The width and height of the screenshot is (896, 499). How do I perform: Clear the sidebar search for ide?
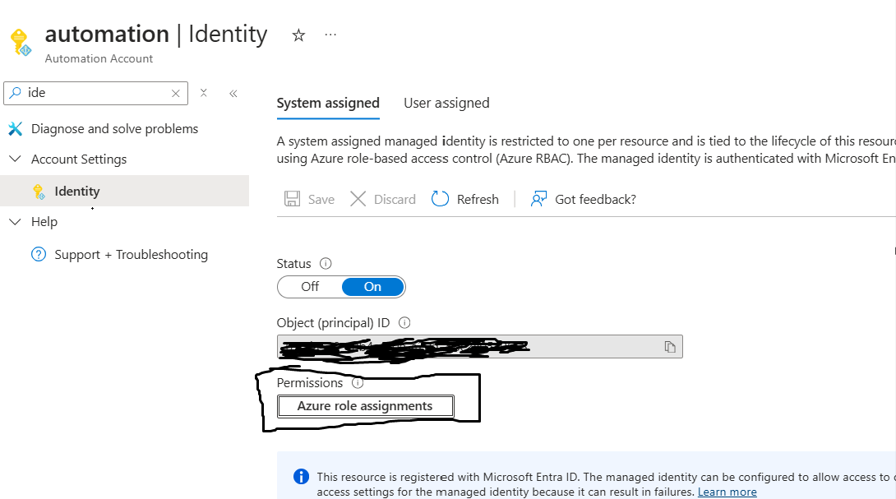(176, 93)
